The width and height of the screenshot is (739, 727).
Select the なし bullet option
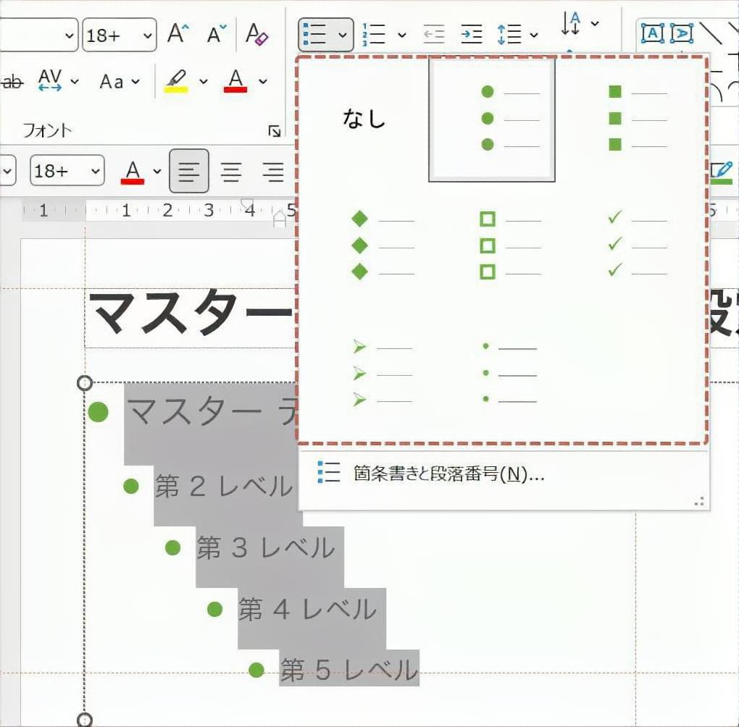[364, 119]
